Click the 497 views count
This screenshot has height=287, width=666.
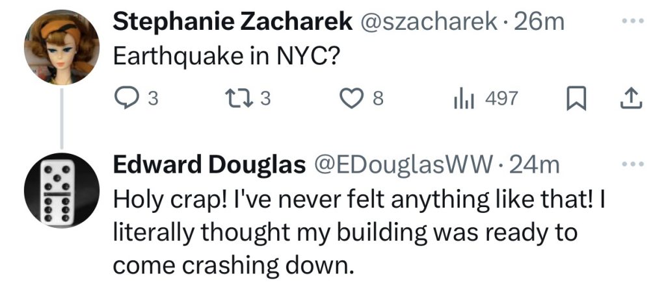tap(501, 99)
